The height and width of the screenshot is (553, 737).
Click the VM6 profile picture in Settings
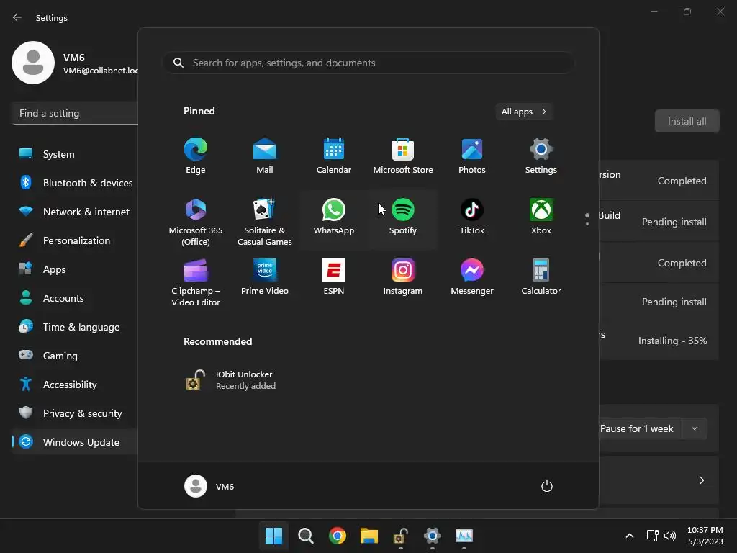(33, 63)
